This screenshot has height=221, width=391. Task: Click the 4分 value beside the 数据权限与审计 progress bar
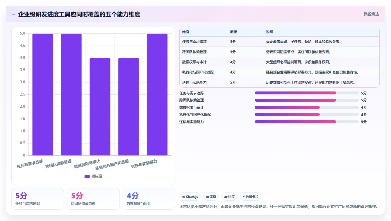tap(364, 107)
